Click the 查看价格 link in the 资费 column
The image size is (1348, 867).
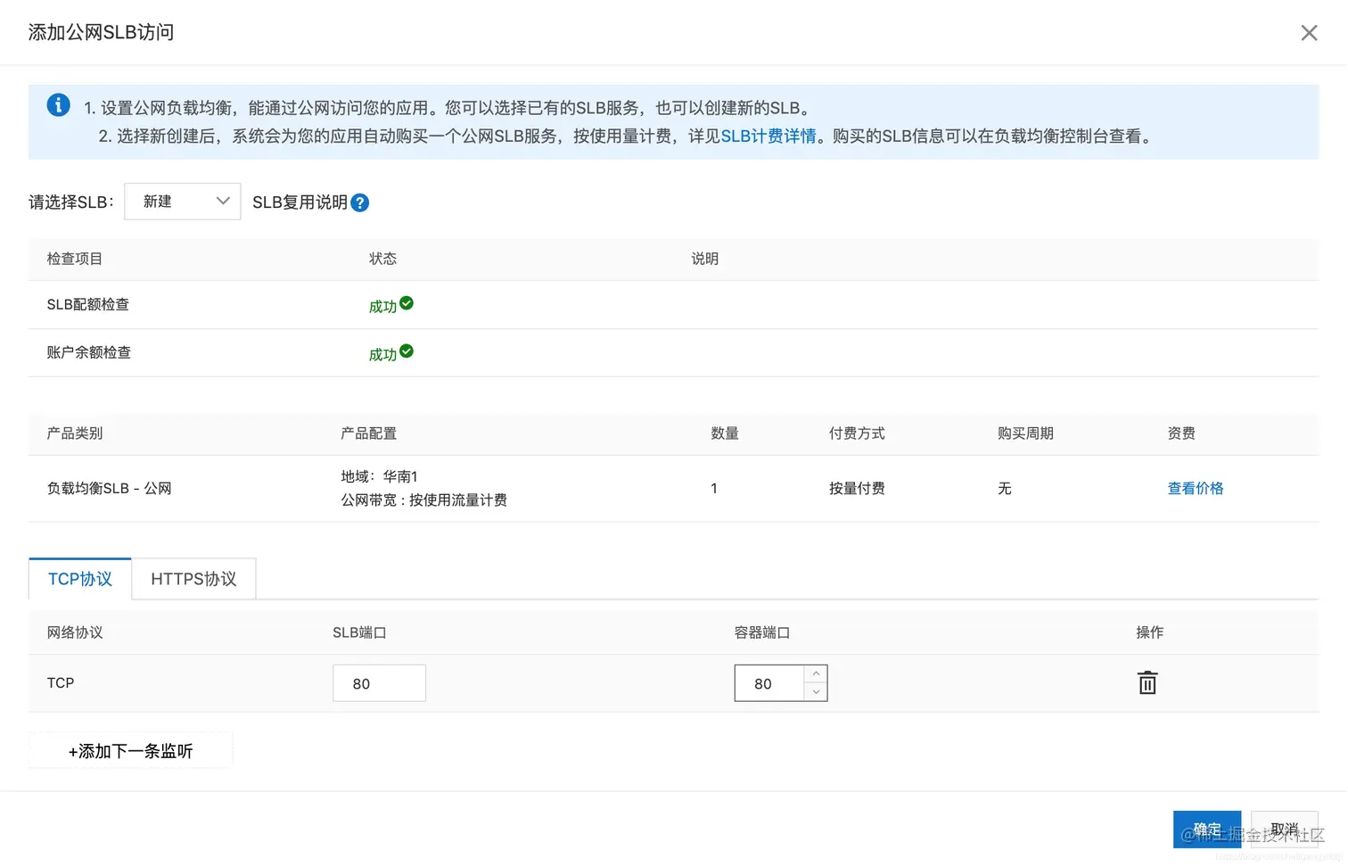[1196, 488]
